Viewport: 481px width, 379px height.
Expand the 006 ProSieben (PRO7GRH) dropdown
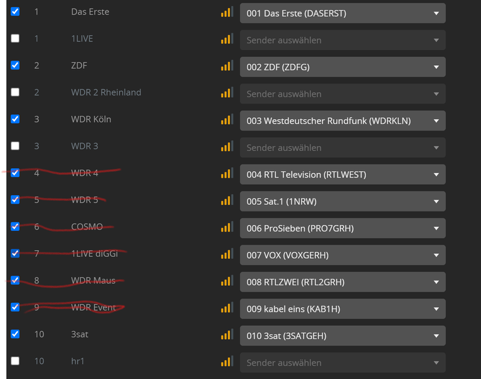pyautogui.click(x=343, y=228)
